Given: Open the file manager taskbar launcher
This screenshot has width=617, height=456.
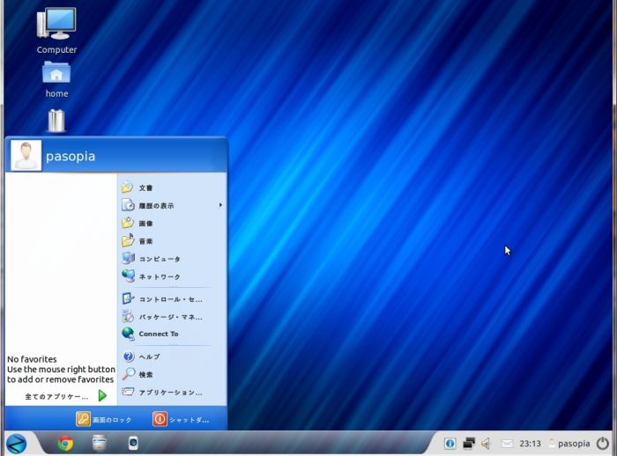Looking at the screenshot, I should 99,444.
